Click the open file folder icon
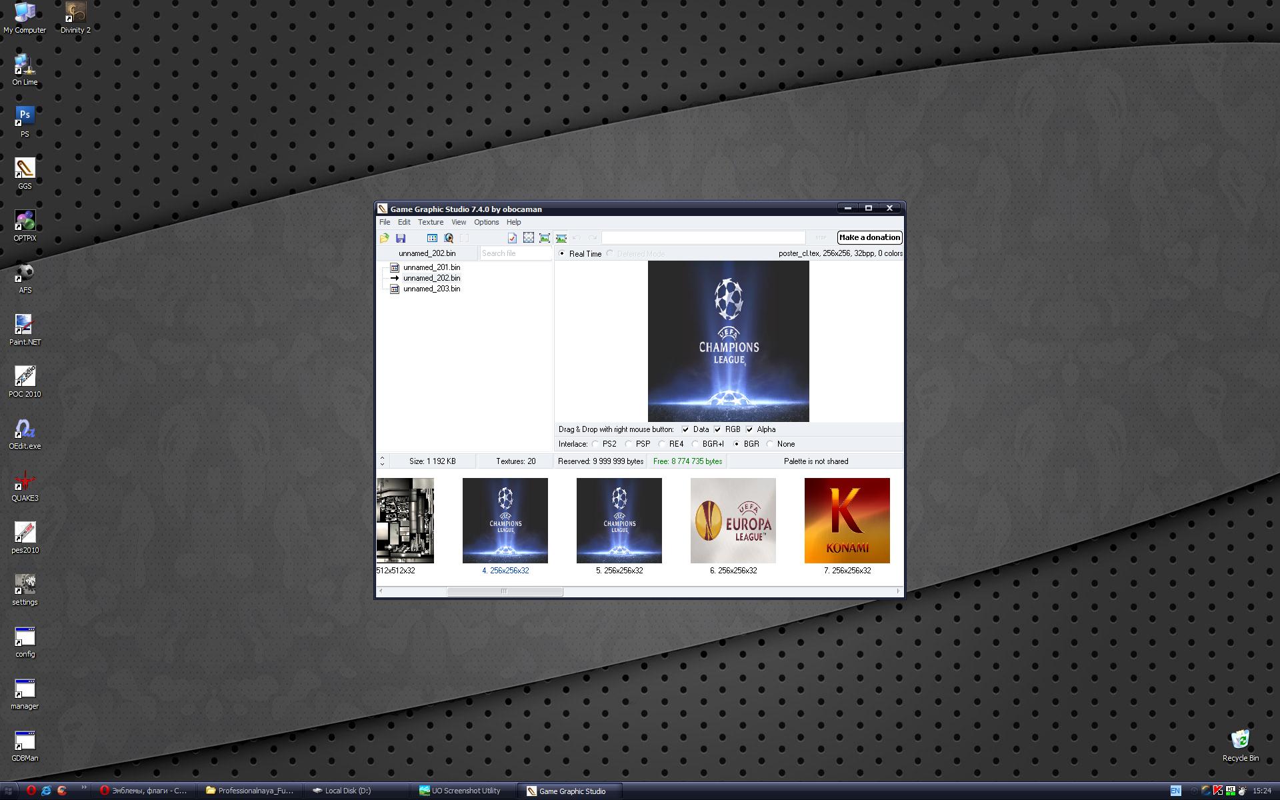This screenshot has width=1280, height=800. tap(385, 238)
